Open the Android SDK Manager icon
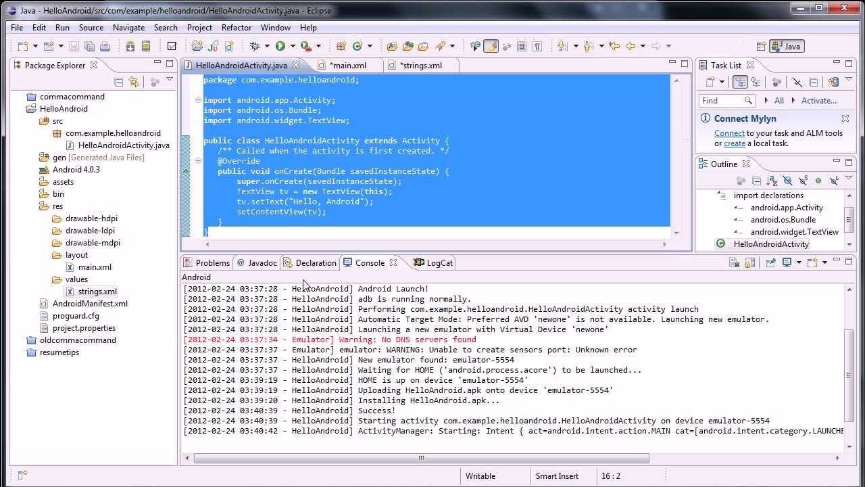The width and height of the screenshot is (865, 487). coord(130,46)
